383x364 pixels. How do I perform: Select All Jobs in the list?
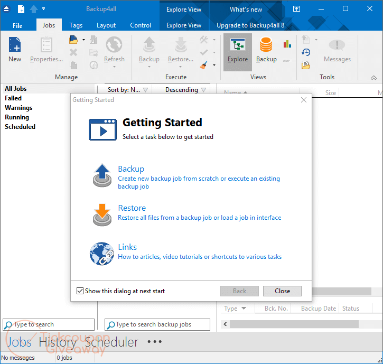[16, 89]
